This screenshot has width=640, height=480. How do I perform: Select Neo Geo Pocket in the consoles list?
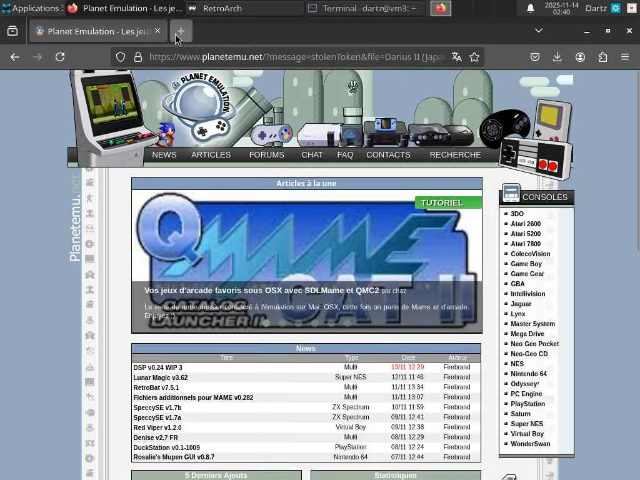(535, 344)
